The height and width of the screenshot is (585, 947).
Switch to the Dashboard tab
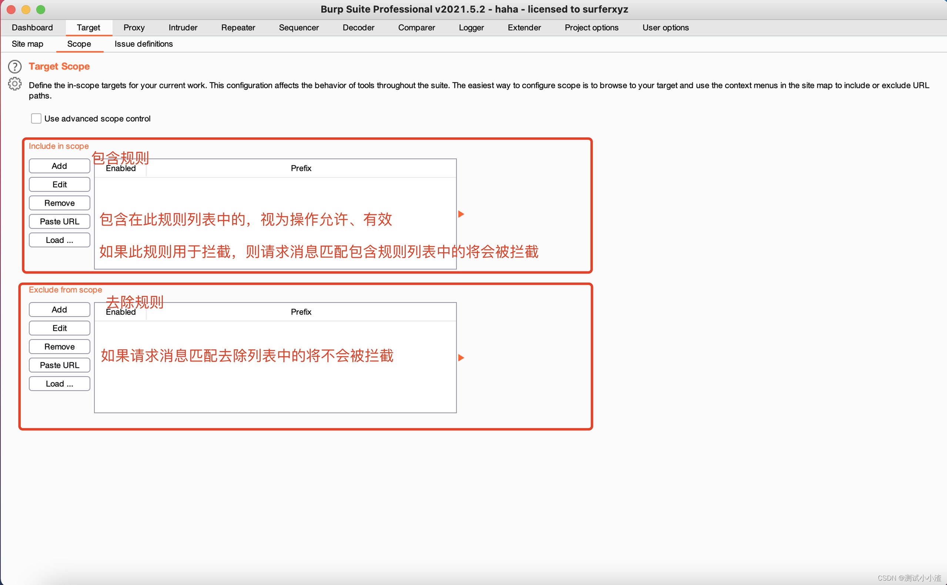click(32, 27)
